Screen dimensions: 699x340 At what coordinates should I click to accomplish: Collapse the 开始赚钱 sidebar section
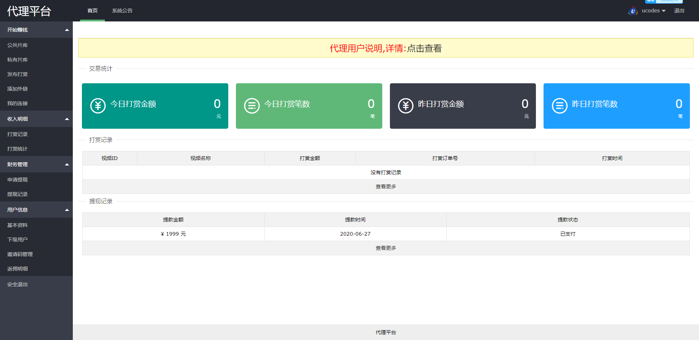coord(67,30)
